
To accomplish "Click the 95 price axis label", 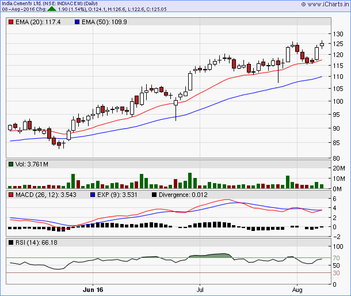I will (336, 115).
